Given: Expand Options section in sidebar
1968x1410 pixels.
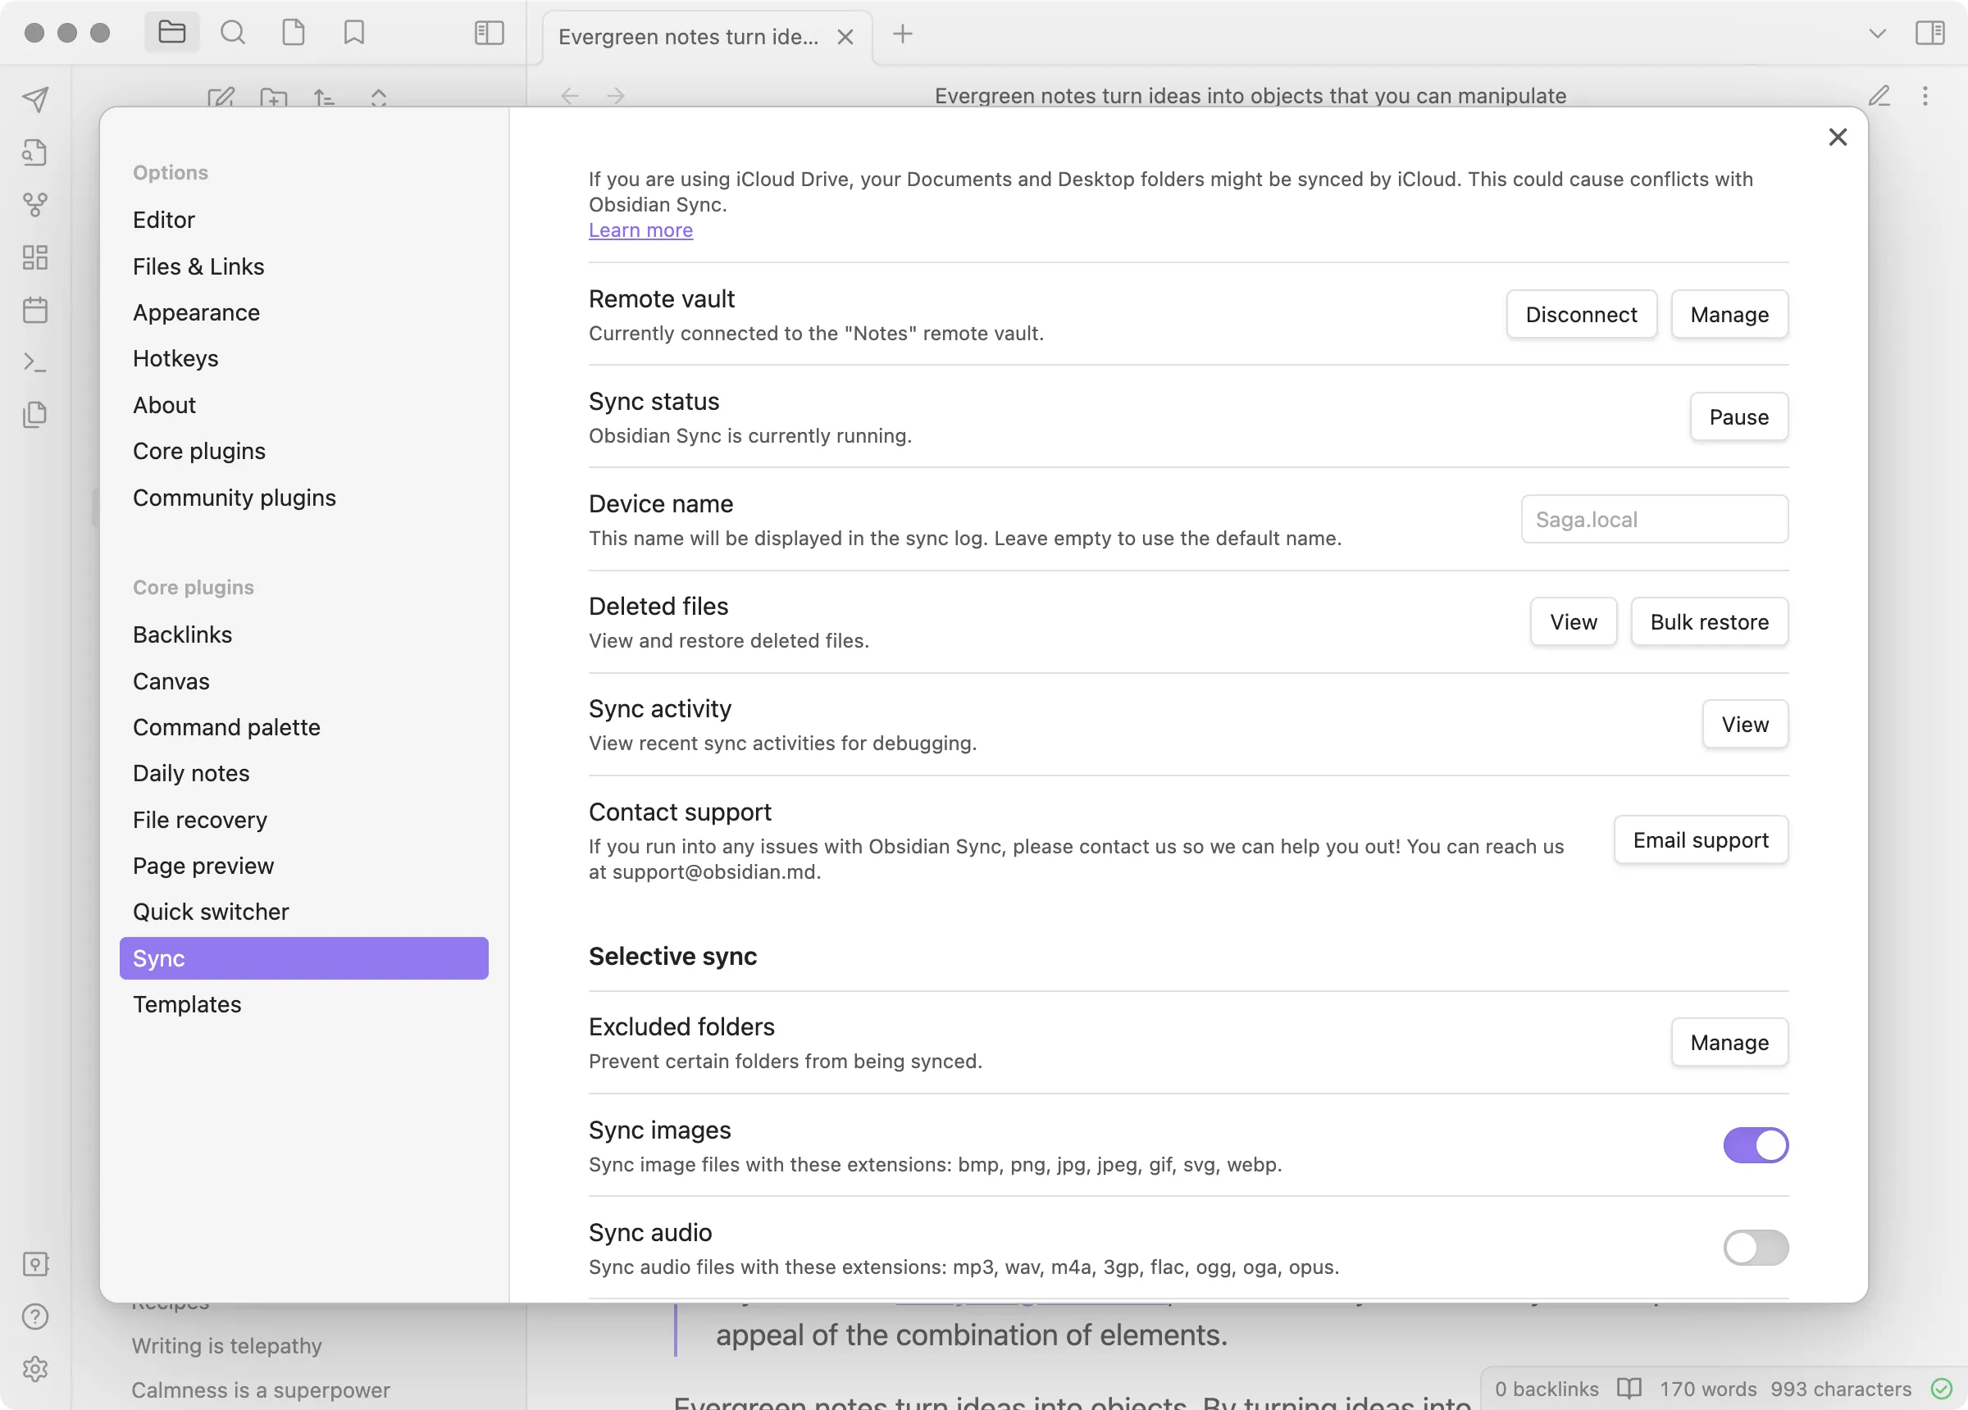Looking at the screenshot, I should pos(170,172).
